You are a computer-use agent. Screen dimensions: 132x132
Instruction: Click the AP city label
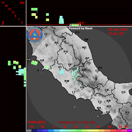(x=87, y=58)
